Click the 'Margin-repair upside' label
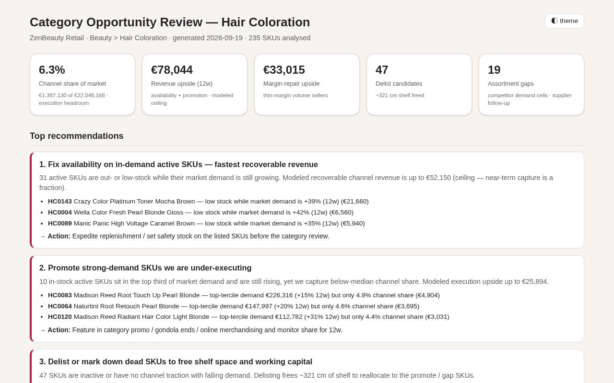 (x=291, y=84)
